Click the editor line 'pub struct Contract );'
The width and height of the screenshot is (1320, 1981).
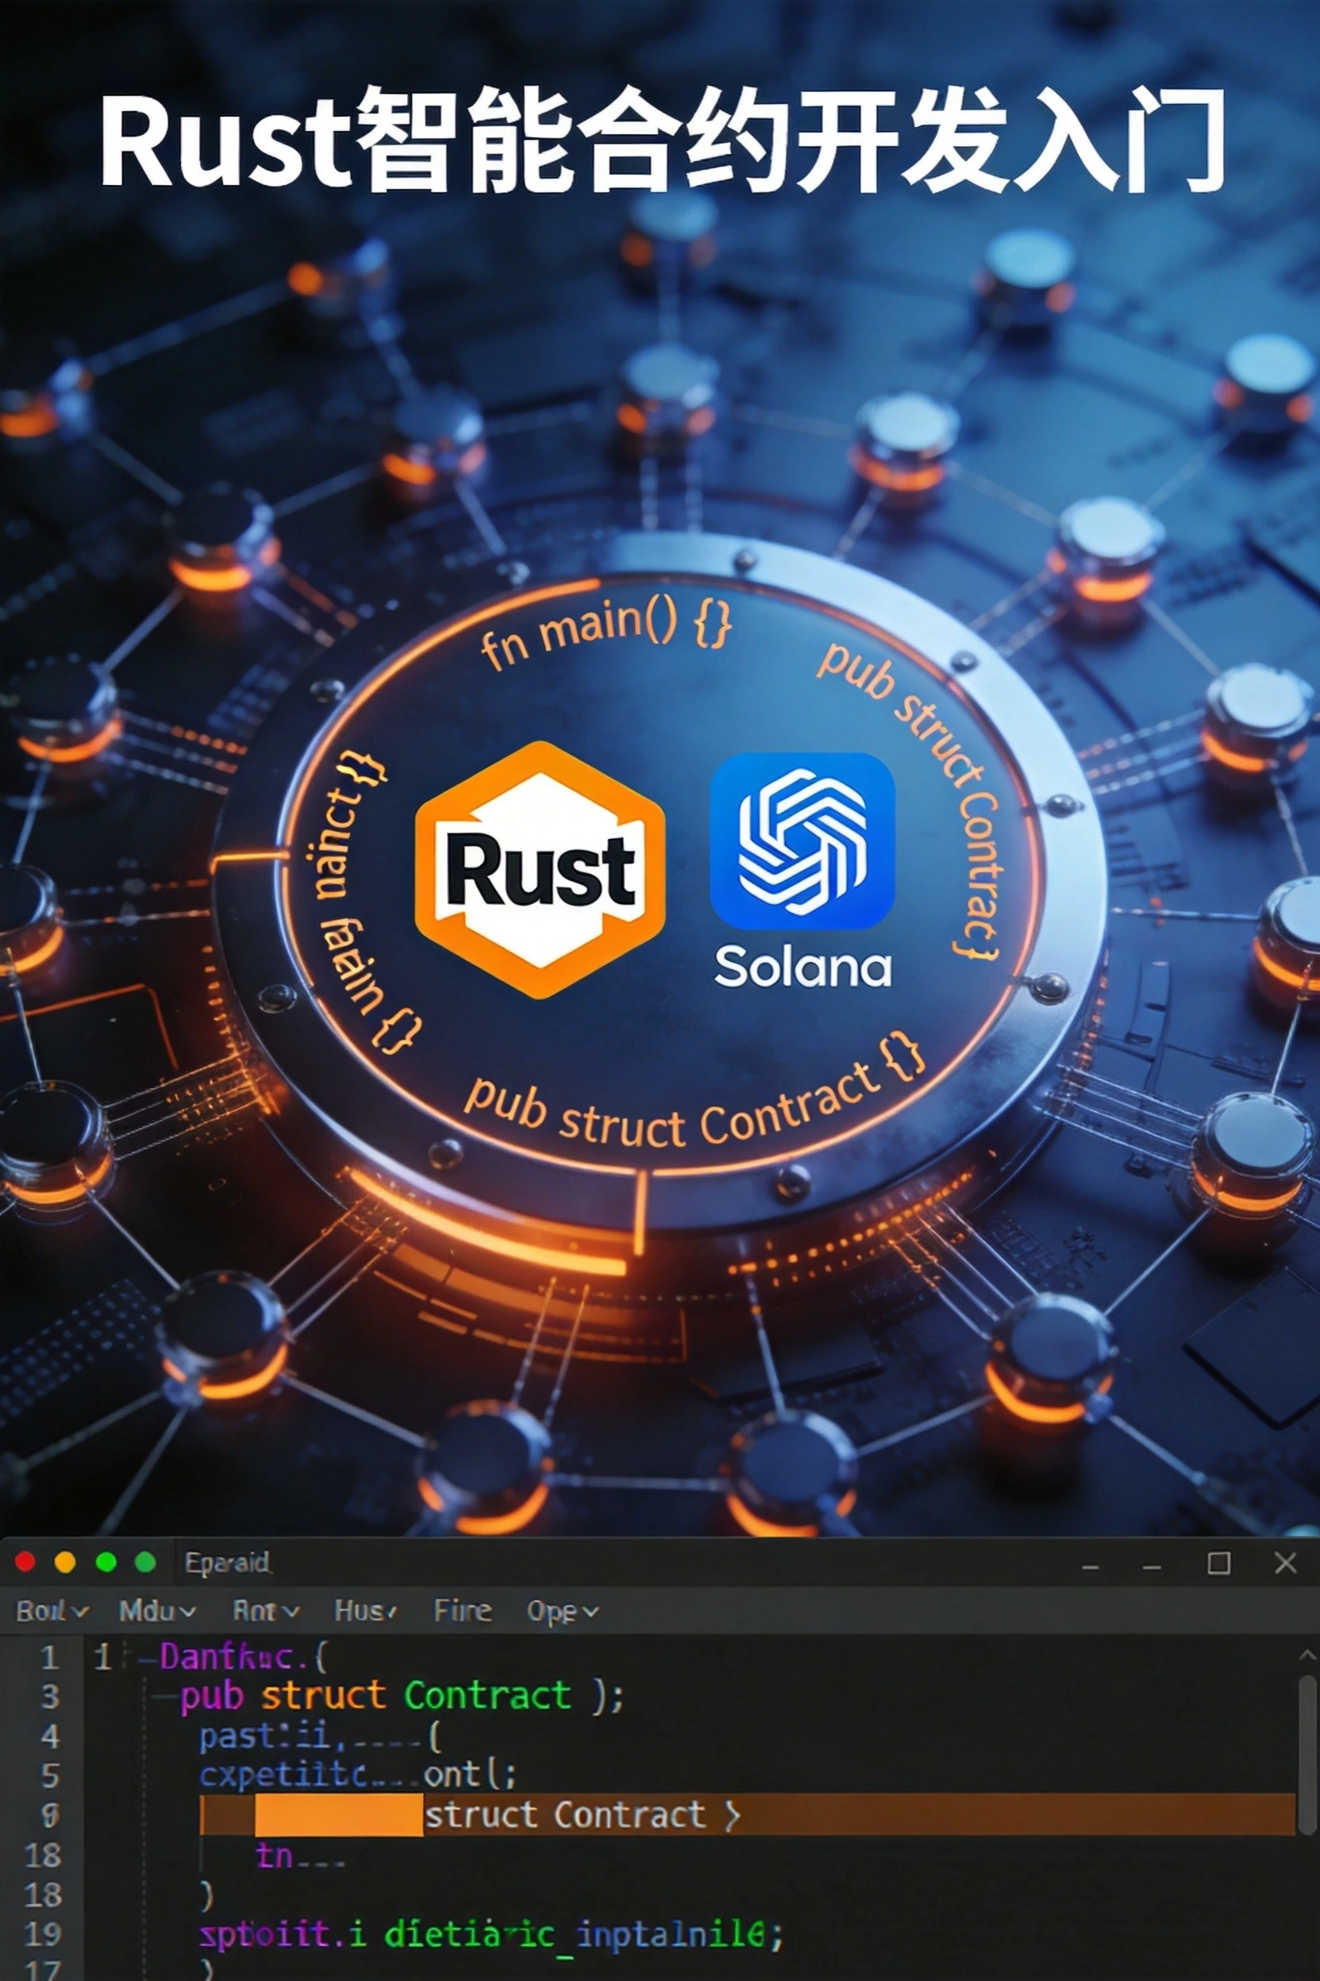402,1697
